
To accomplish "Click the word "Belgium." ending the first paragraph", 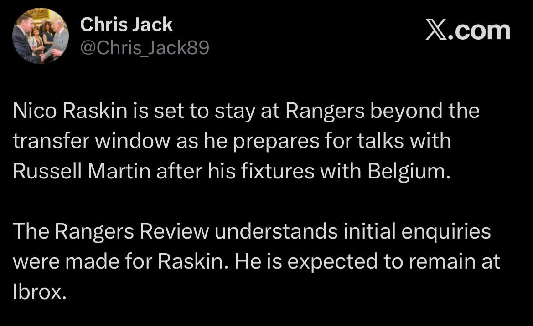I will (x=409, y=172).
